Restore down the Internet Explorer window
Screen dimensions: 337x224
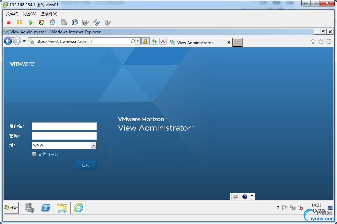[x=323, y=32]
